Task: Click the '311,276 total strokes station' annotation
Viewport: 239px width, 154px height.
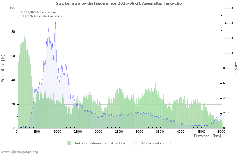Action: 43,16
